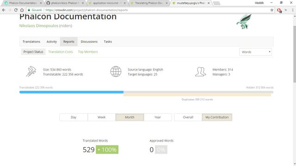Viewport: 296px width, 166px height.
Task: Open Chrome's three-dot menu
Action: [293, 10]
